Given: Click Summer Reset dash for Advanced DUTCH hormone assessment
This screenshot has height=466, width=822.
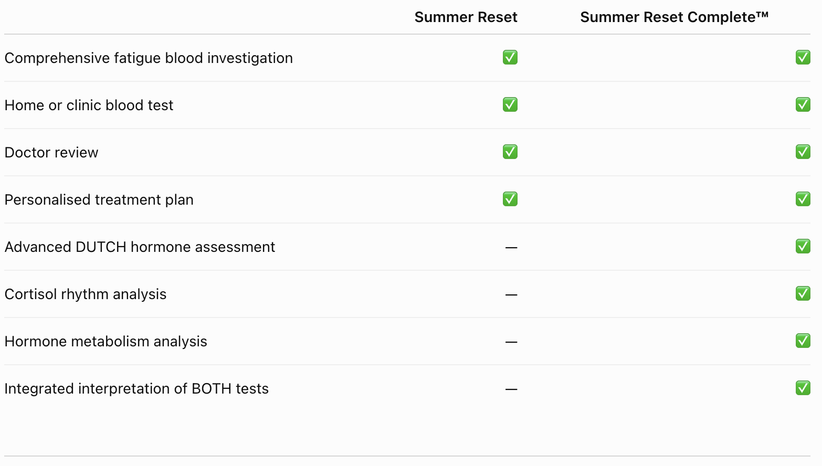Looking at the screenshot, I should click(511, 247).
